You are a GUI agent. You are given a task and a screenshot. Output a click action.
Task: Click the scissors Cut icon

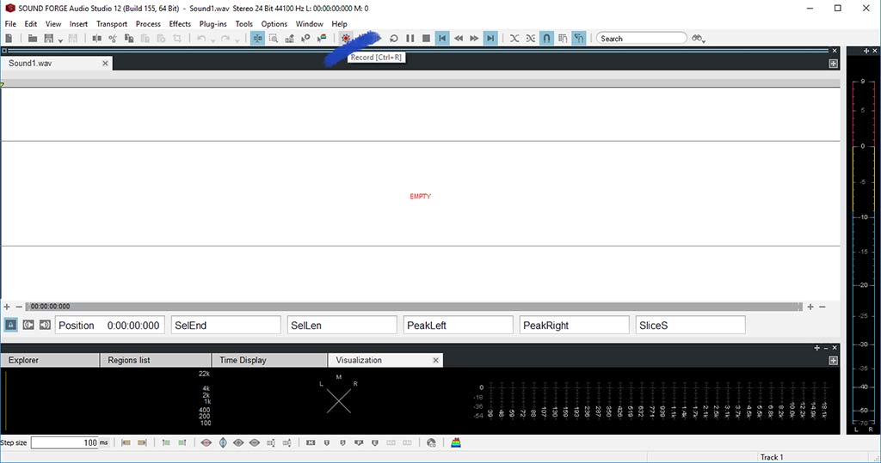[x=113, y=38]
